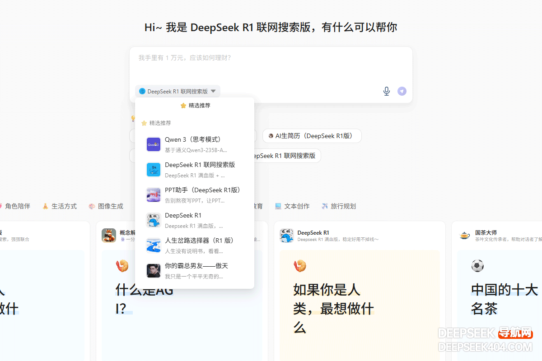Open the DeepSeek R1 联网搜索版 model selector
The width and height of the screenshot is (542, 361).
tap(178, 91)
